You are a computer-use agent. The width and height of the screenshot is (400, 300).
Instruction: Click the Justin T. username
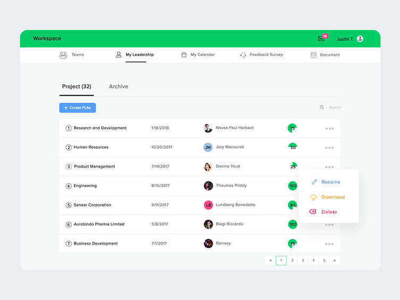point(345,39)
